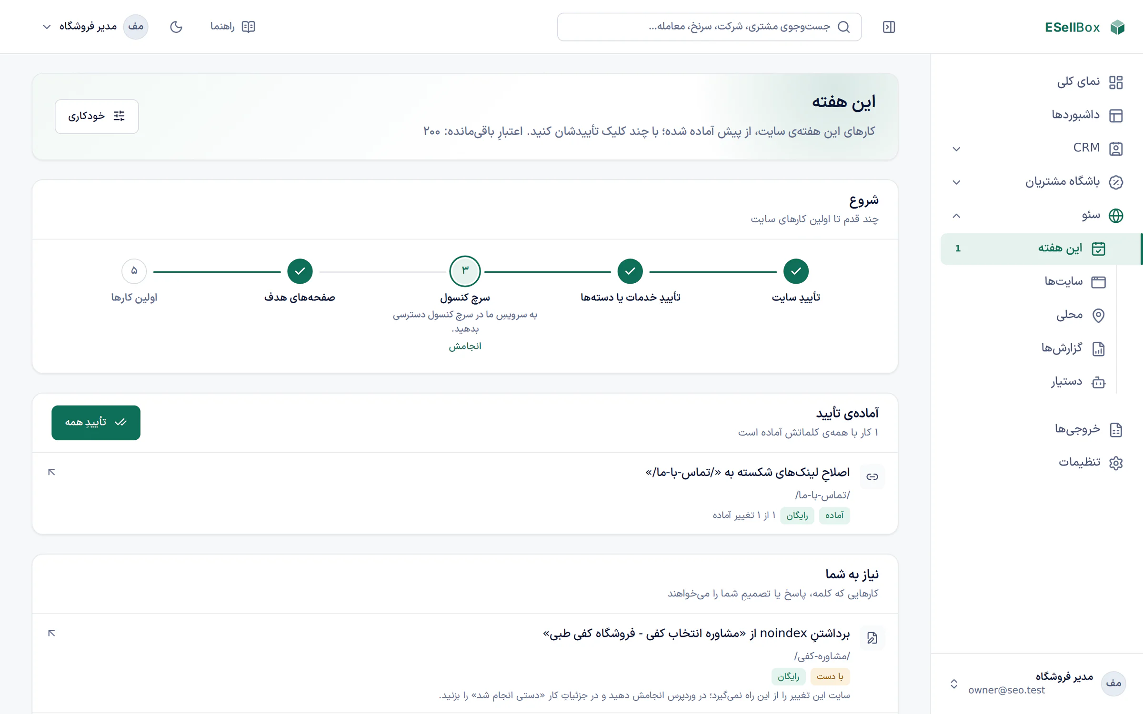Click the تأیید سایت completed step circle

(x=796, y=271)
